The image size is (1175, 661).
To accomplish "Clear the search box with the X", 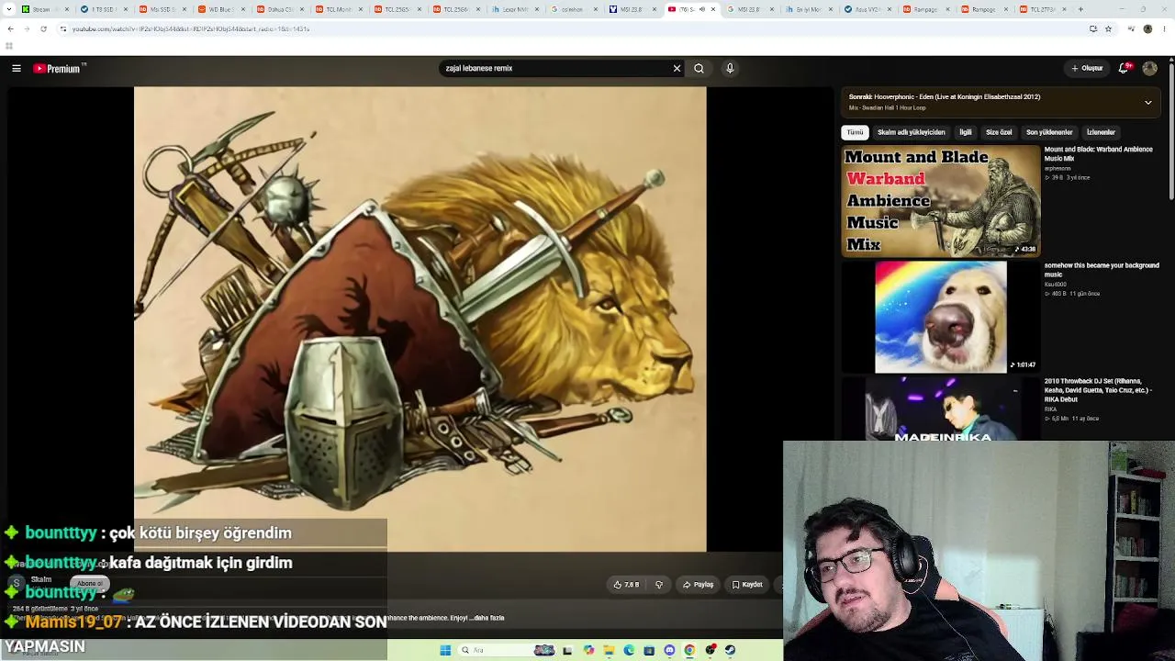I will click(x=677, y=68).
